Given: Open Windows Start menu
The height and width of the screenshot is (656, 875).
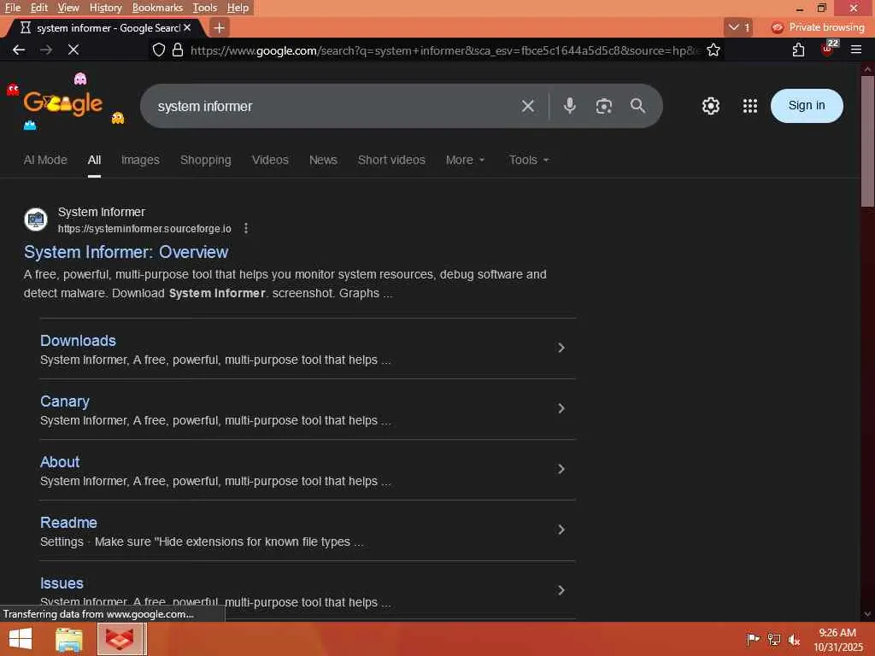Looking at the screenshot, I should (21, 639).
